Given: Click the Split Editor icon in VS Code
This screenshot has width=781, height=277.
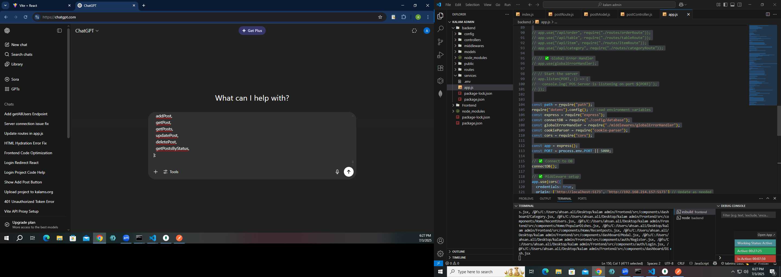Looking at the screenshot, I should click(x=767, y=14).
